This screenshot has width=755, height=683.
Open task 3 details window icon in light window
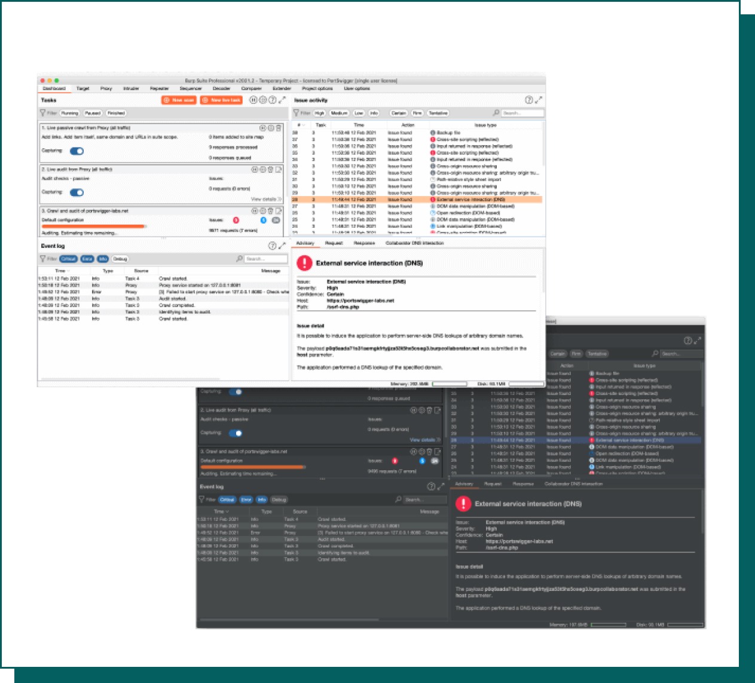tap(279, 211)
